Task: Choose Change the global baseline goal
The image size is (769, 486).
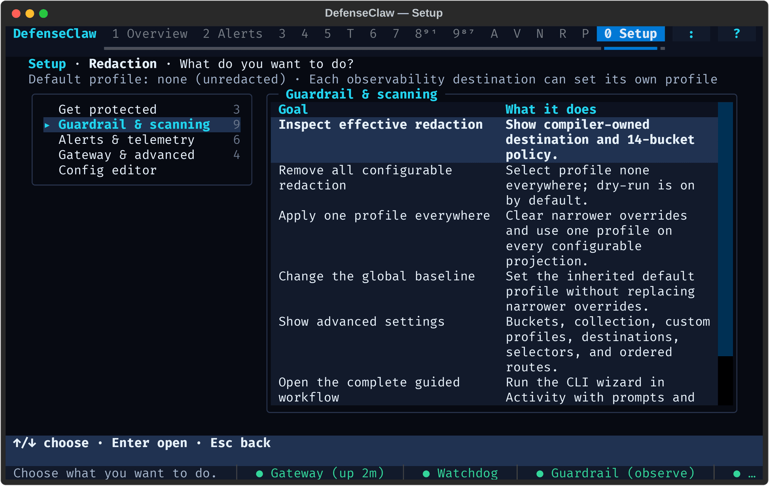Action: click(494, 291)
